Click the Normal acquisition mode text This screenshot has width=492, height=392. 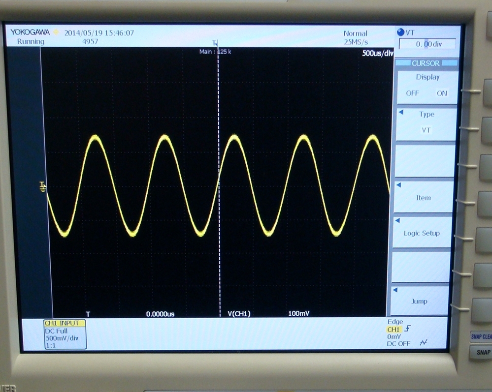coord(355,33)
